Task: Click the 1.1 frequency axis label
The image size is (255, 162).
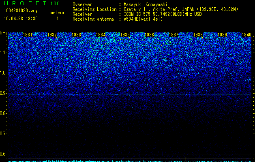Action: click(x=4, y=53)
